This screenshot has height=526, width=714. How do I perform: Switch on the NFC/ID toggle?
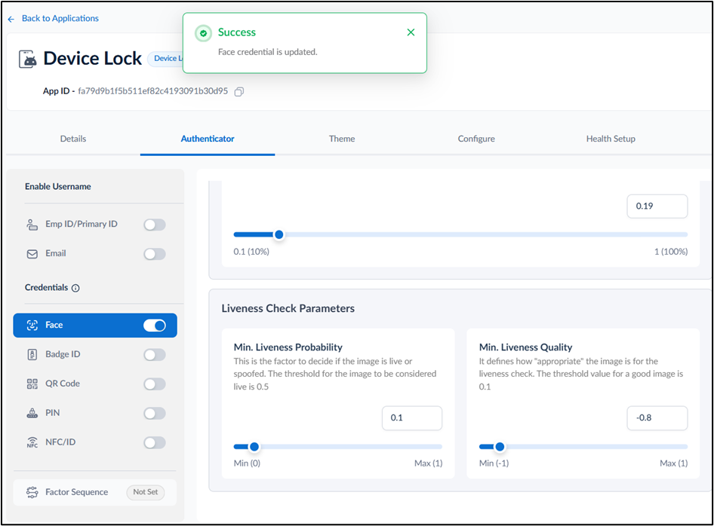(155, 442)
